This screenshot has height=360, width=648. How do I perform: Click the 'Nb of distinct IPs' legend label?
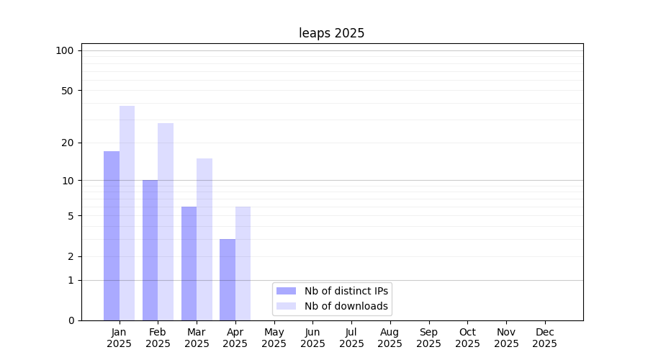tap(346, 291)
